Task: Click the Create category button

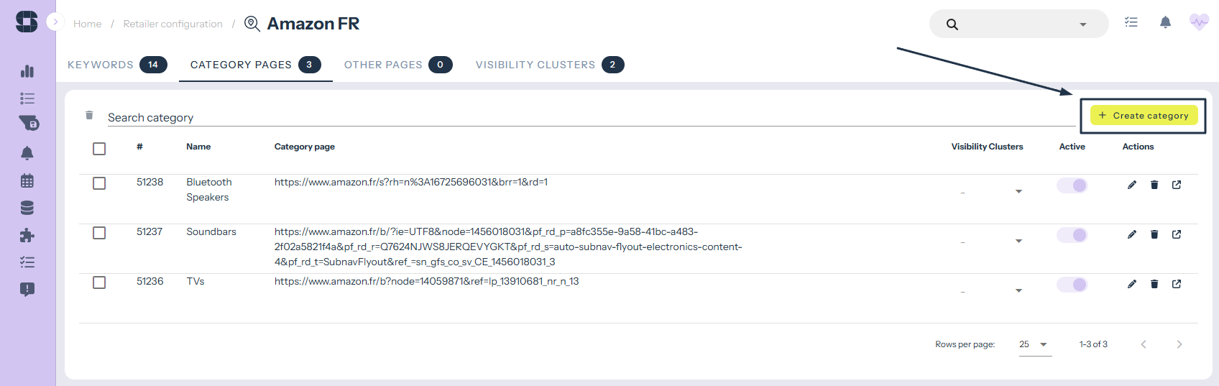Action: pyautogui.click(x=1144, y=116)
